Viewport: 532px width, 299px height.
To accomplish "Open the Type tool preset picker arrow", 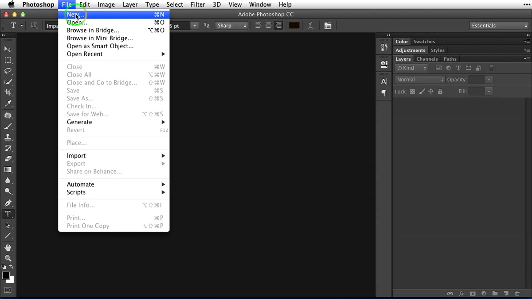I will pyautogui.click(x=21, y=26).
